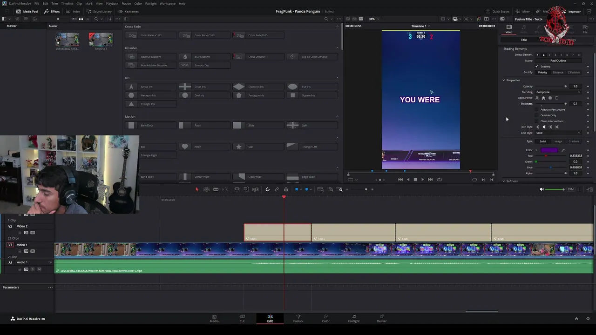
Task: Open the Mixer panel
Action: coord(523,11)
